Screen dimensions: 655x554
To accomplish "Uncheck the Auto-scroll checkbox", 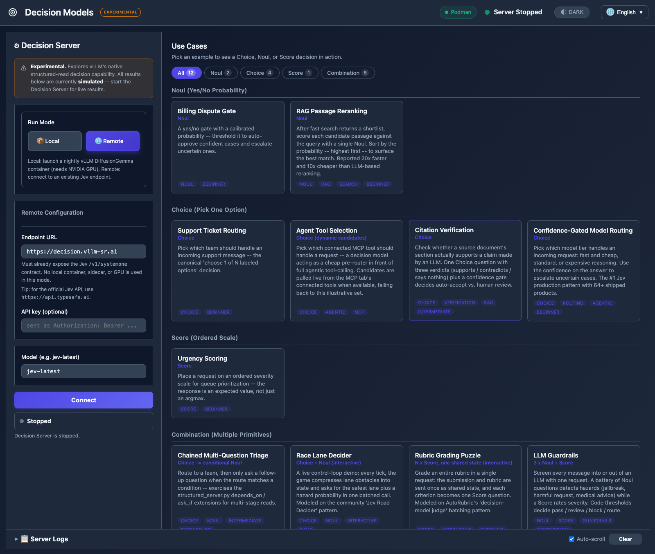I will 571,539.
